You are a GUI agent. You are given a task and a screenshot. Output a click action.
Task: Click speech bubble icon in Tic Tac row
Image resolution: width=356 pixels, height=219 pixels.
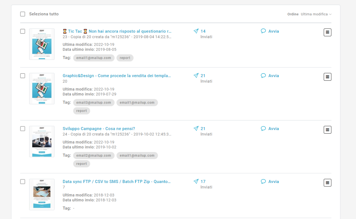[x=263, y=31]
